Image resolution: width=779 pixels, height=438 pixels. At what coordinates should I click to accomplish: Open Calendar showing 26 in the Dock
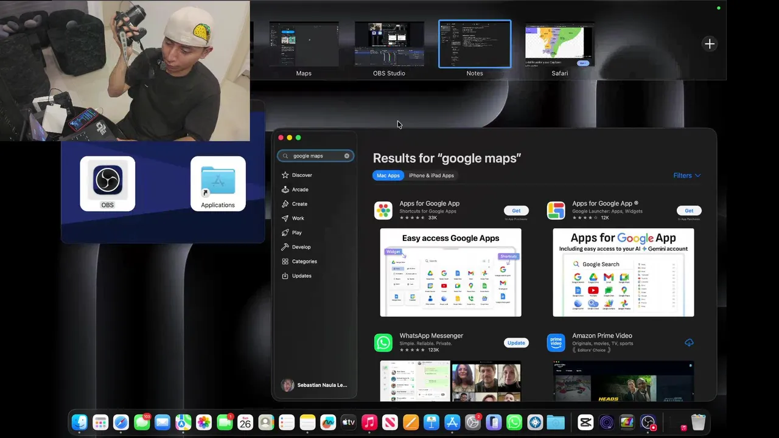[245, 422]
